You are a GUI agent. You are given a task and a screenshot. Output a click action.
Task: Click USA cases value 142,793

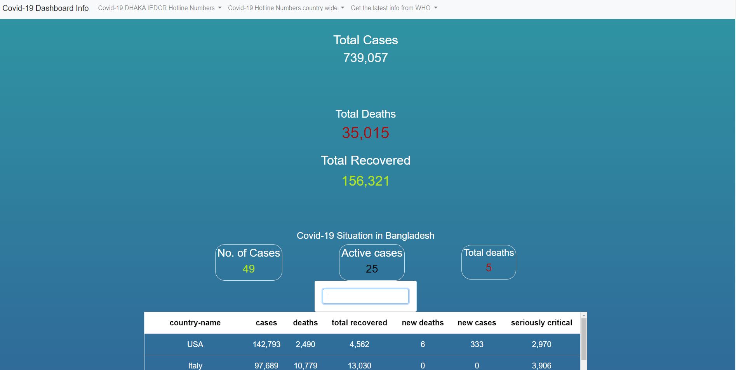pos(266,344)
